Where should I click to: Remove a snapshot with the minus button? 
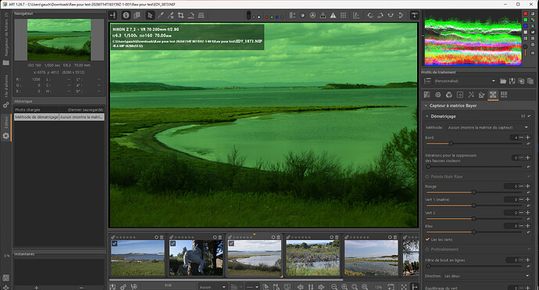pyautogui.click(x=81, y=287)
